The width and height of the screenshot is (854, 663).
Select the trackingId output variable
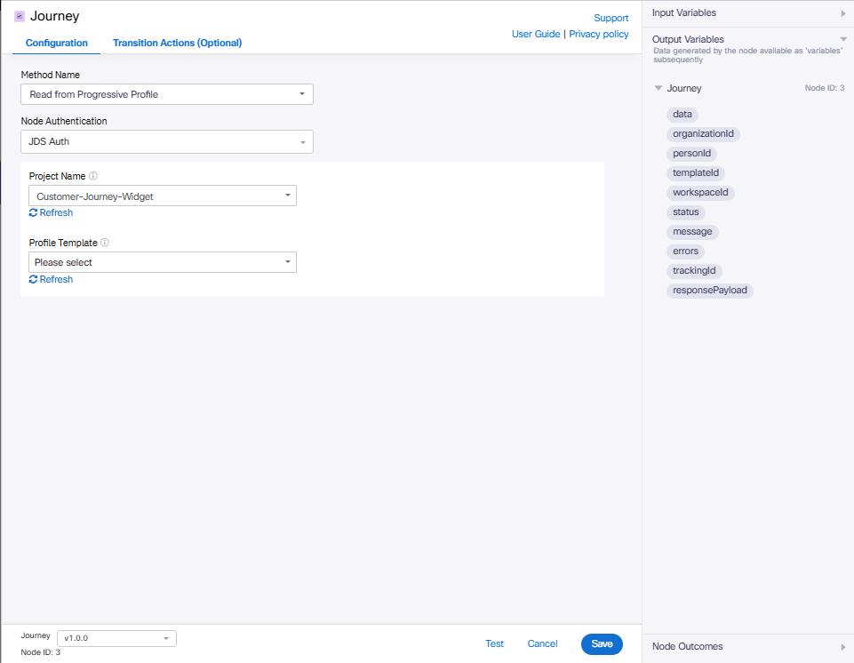click(694, 271)
